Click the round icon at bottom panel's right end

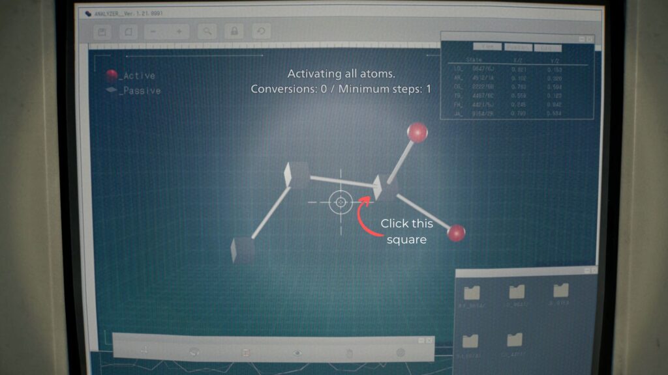click(x=401, y=352)
